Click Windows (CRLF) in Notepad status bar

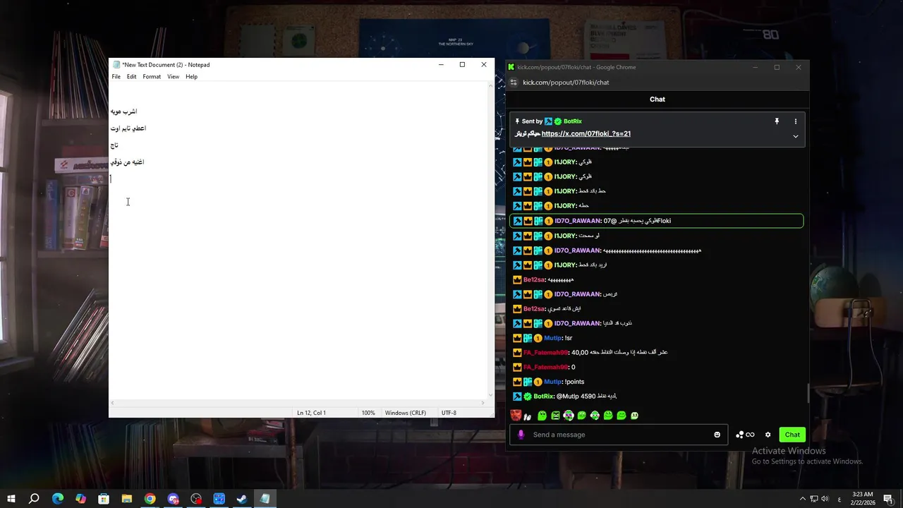pyautogui.click(x=405, y=413)
